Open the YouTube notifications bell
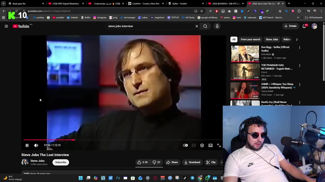 pos(304,26)
